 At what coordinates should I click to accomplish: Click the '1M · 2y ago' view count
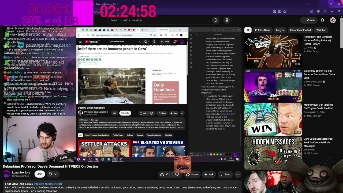point(310,153)
